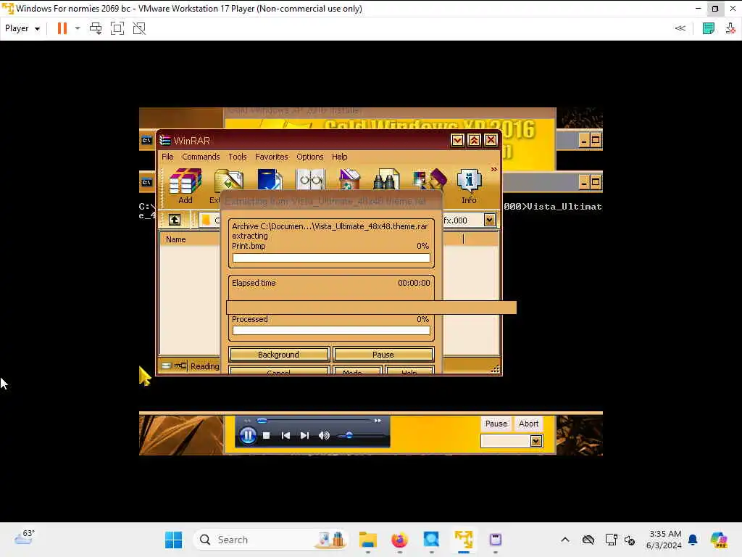Viewport: 742px width, 557px height.
Task: Open Firefox from the taskbar
Action: tap(400, 540)
